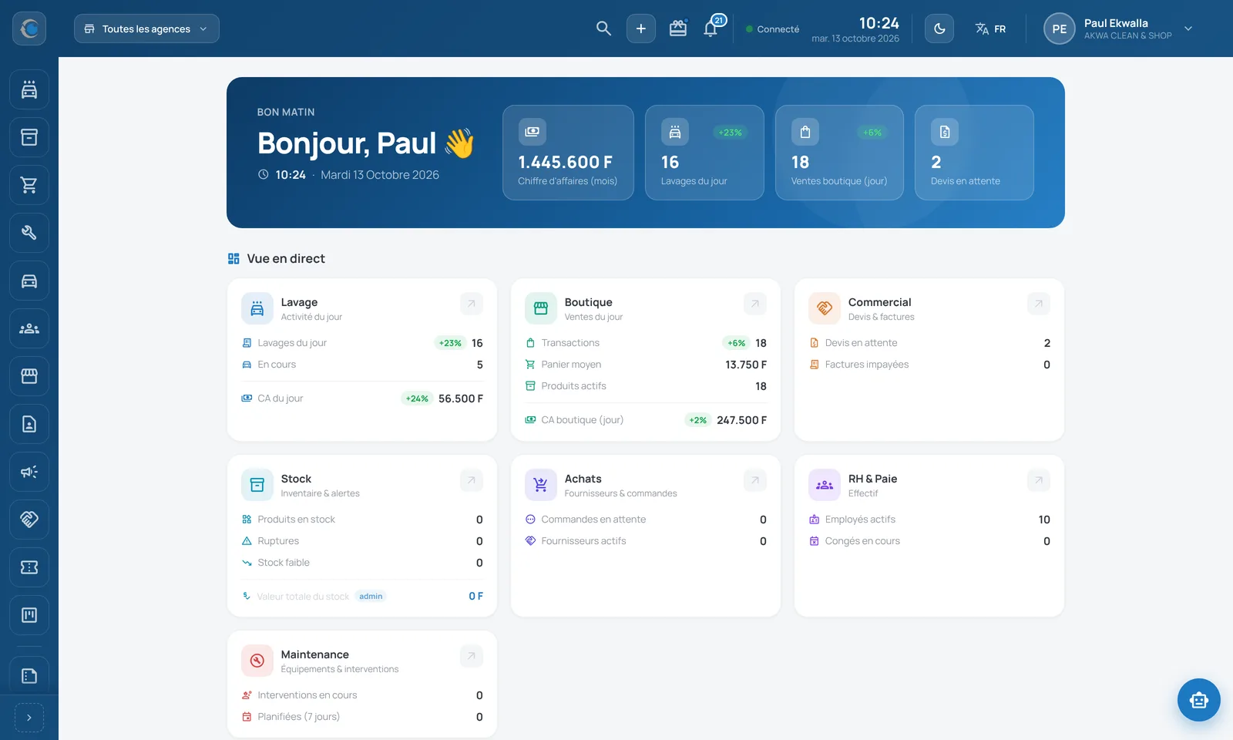Click the app logo at top left
Image resolution: width=1233 pixels, height=740 pixels.
tap(29, 29)
